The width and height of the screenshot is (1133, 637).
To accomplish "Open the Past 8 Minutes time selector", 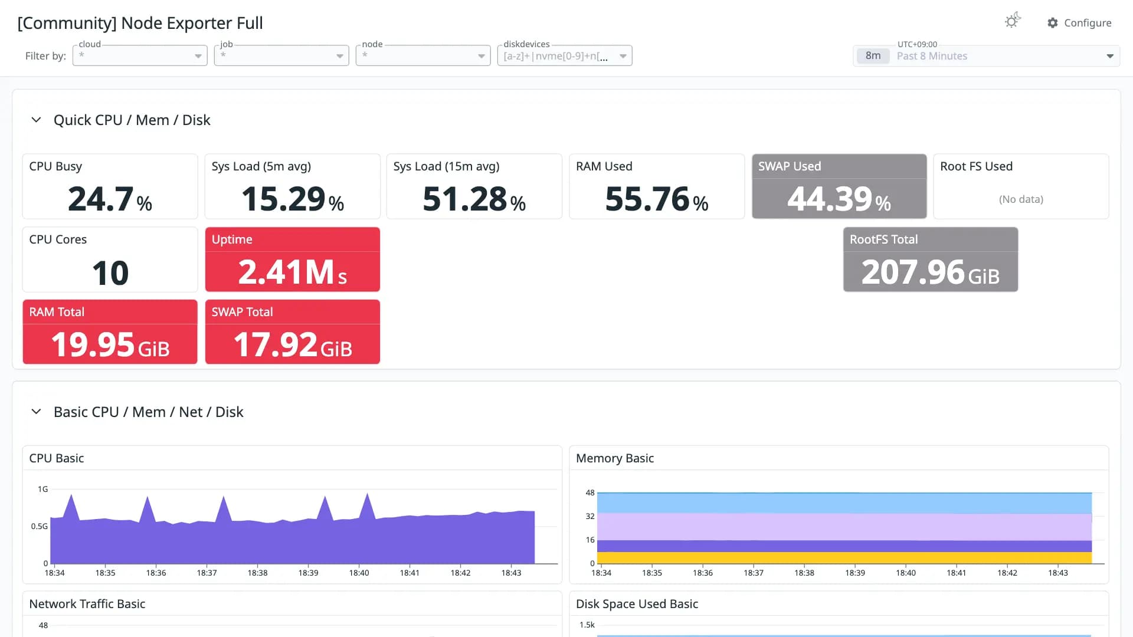I will pyautogui.click(x=986, y=56).
